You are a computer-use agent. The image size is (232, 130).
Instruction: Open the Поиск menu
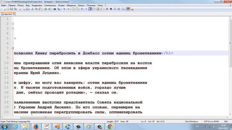[21, 5]
